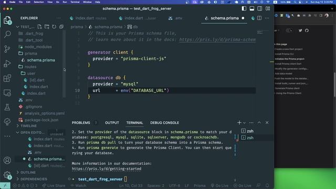
Task: Select the schema.prisma editor tab
Action: pyautogui.click(x=225, y=18)
